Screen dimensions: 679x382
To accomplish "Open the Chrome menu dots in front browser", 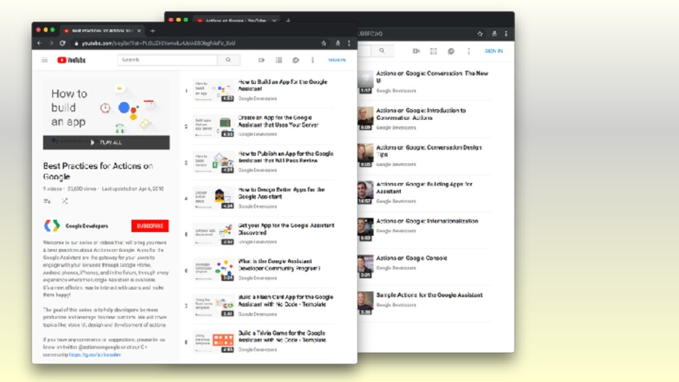I will [x=349, y=43].
